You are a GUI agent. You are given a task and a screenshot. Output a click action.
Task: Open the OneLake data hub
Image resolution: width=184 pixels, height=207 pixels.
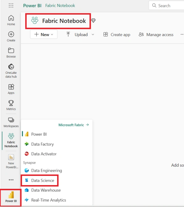coord(11,71)
